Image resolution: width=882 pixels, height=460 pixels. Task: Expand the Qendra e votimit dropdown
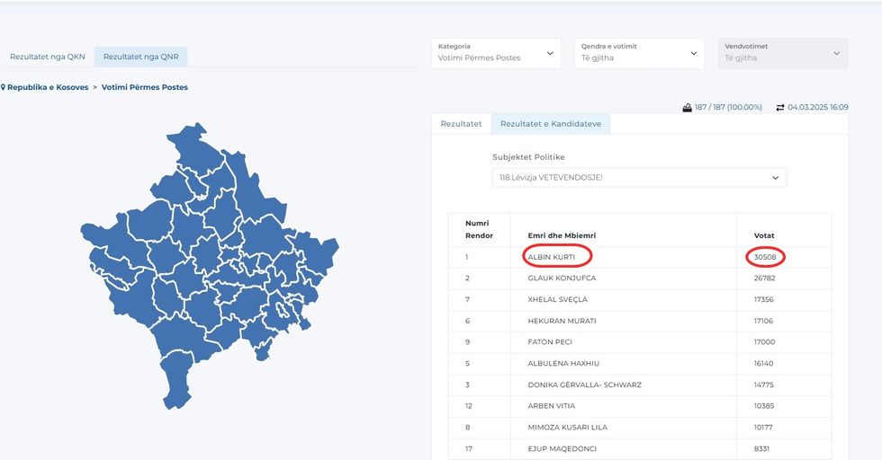[x=639, y=53]
